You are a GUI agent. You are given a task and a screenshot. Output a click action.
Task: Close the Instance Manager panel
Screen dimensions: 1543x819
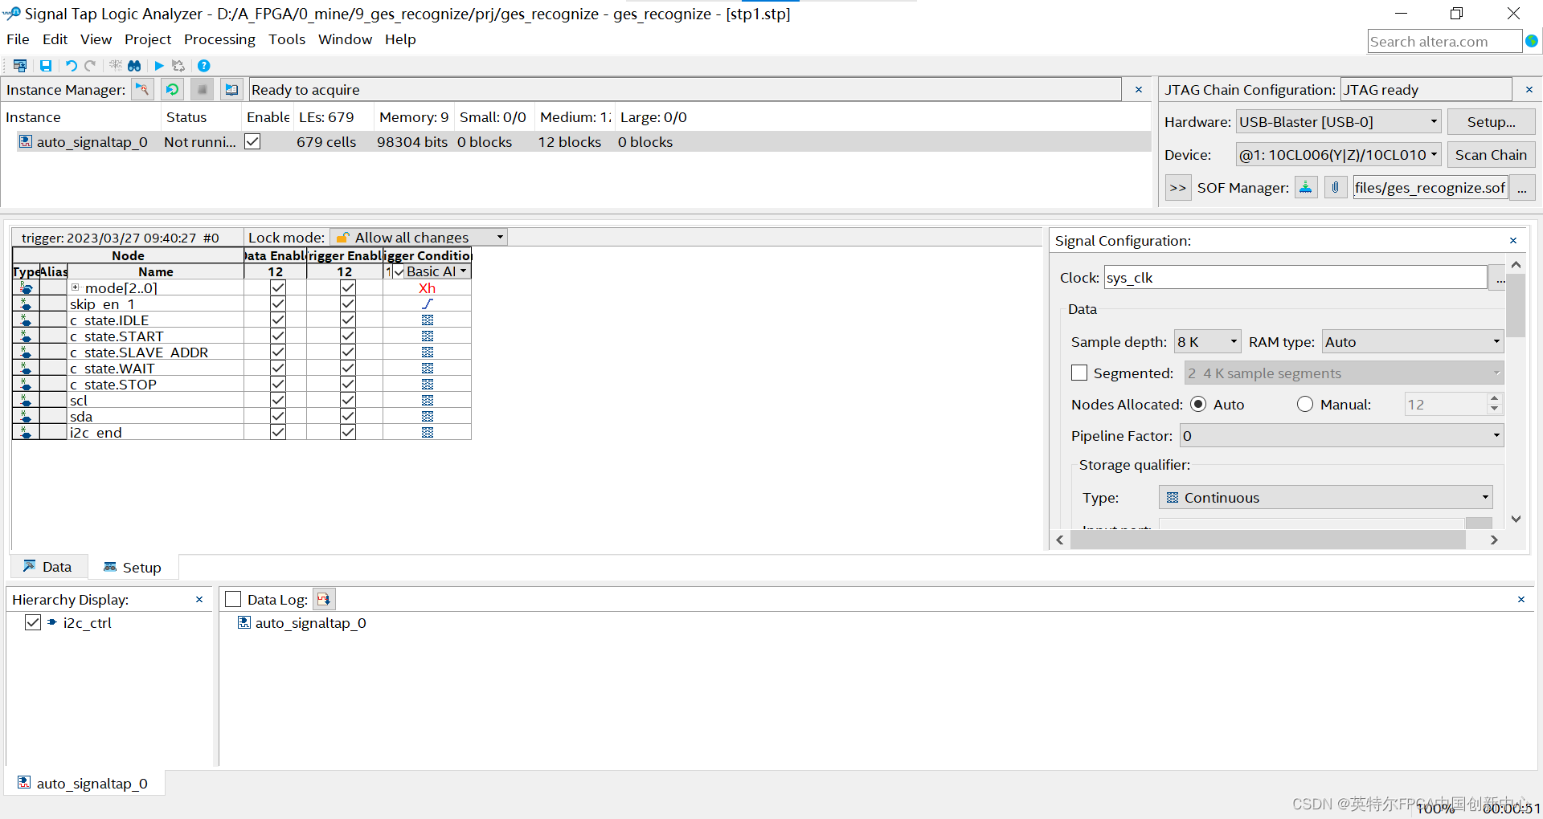[x=1139, y=90]
